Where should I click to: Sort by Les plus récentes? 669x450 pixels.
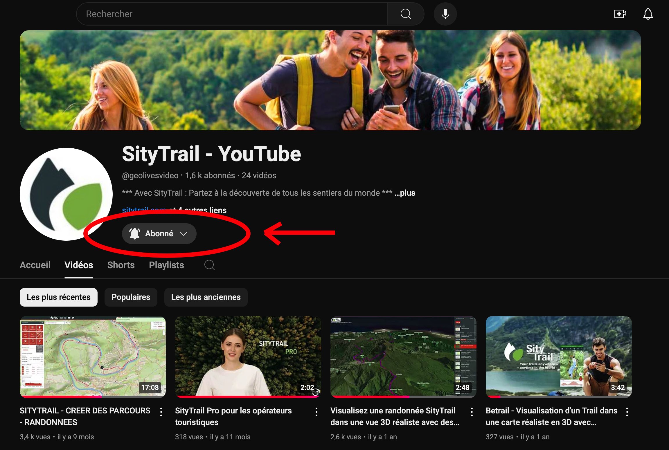pyautogui.click(x=59, y=297)
